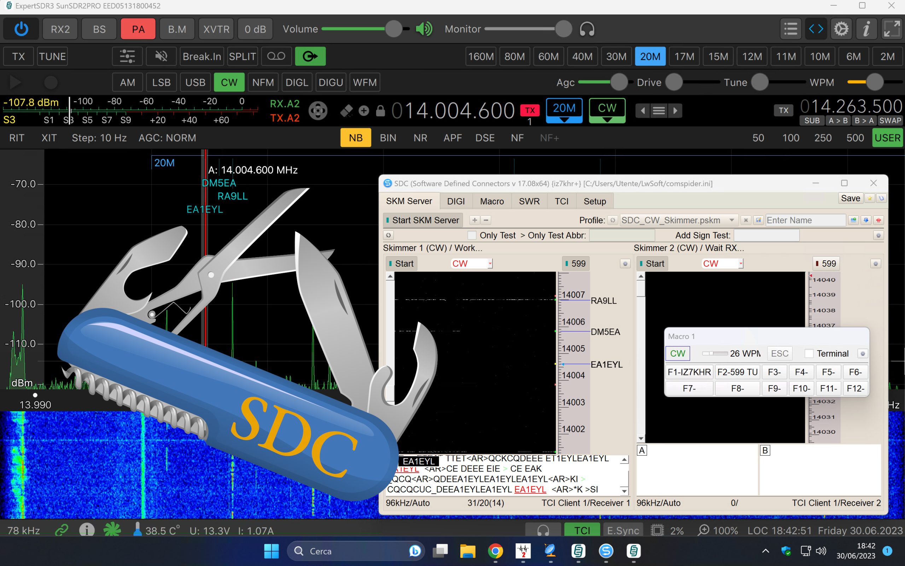Open Google Chrome from the taskbar

click(x=495, y=551)
